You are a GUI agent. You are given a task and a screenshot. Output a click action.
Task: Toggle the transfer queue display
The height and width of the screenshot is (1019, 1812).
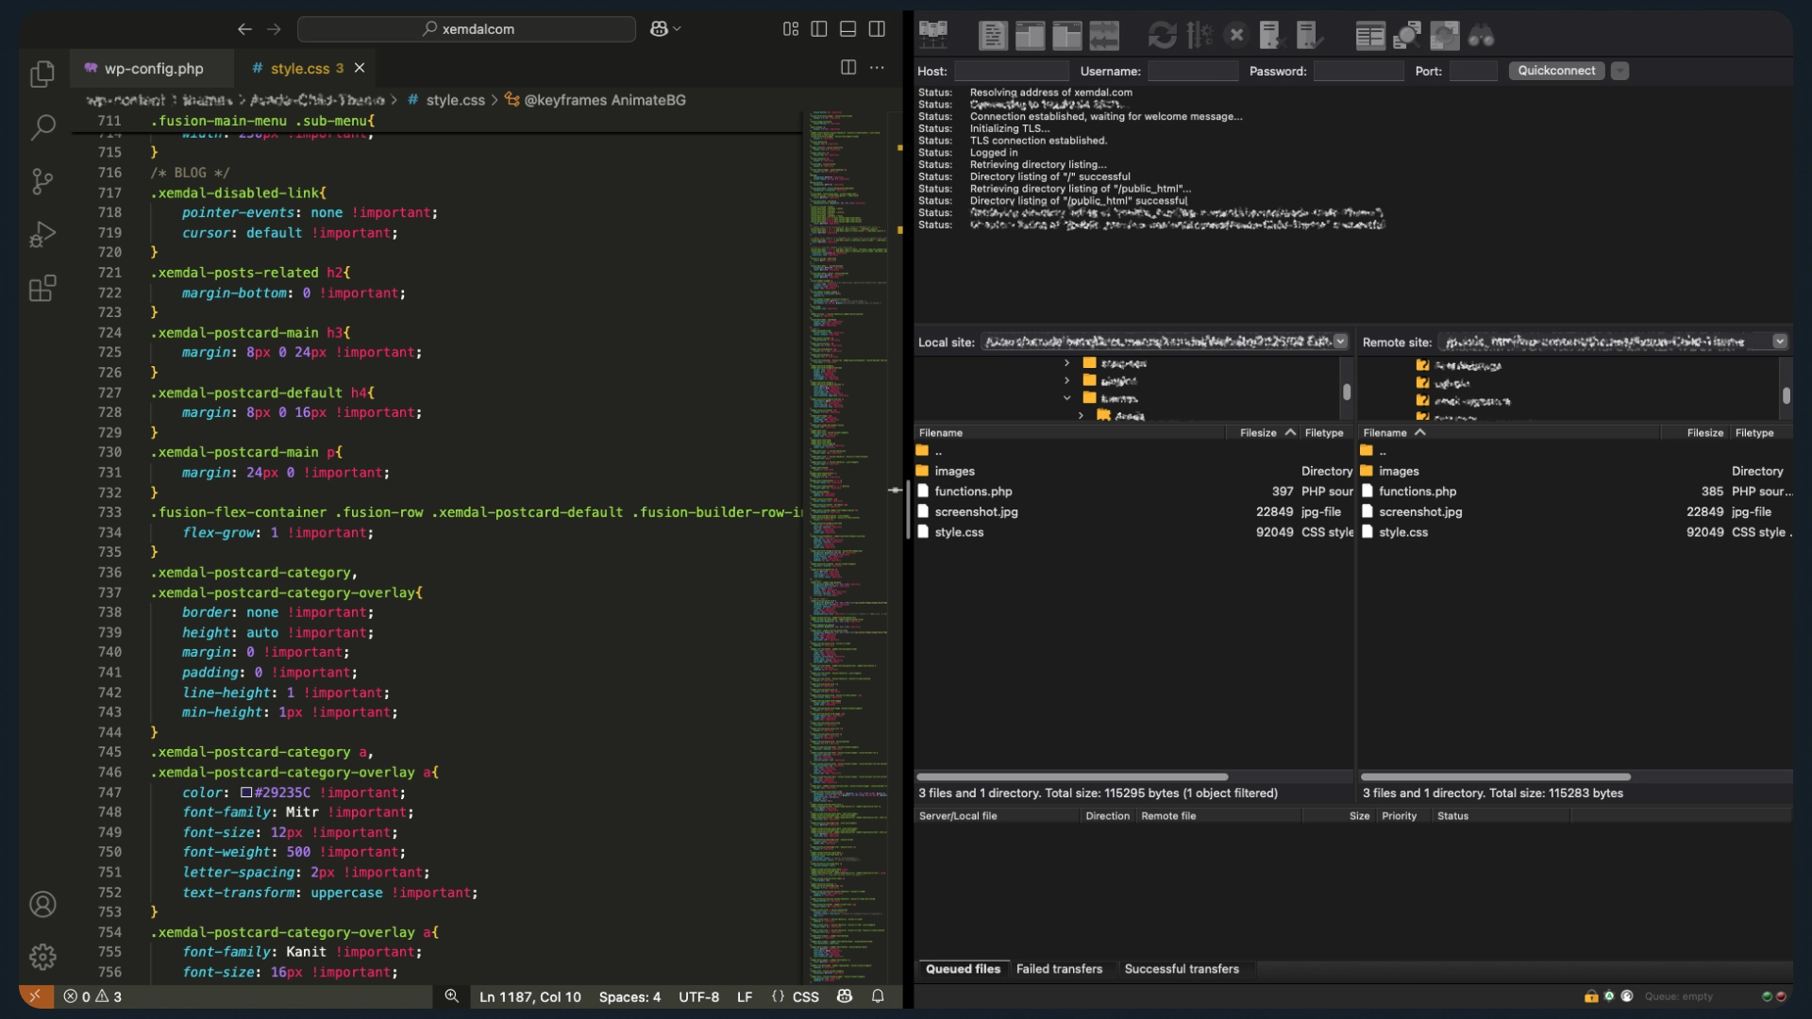tap(1103, 36)
